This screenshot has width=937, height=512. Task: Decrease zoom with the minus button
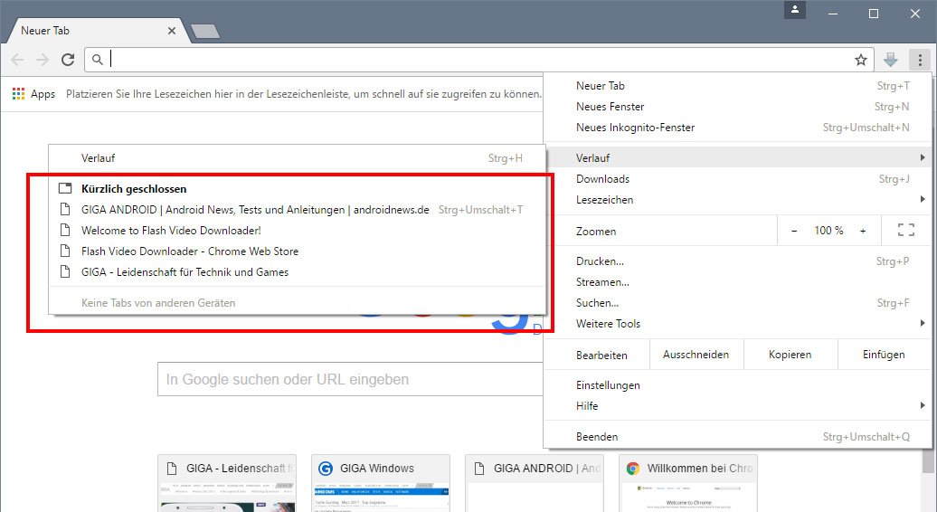point(793,231)
